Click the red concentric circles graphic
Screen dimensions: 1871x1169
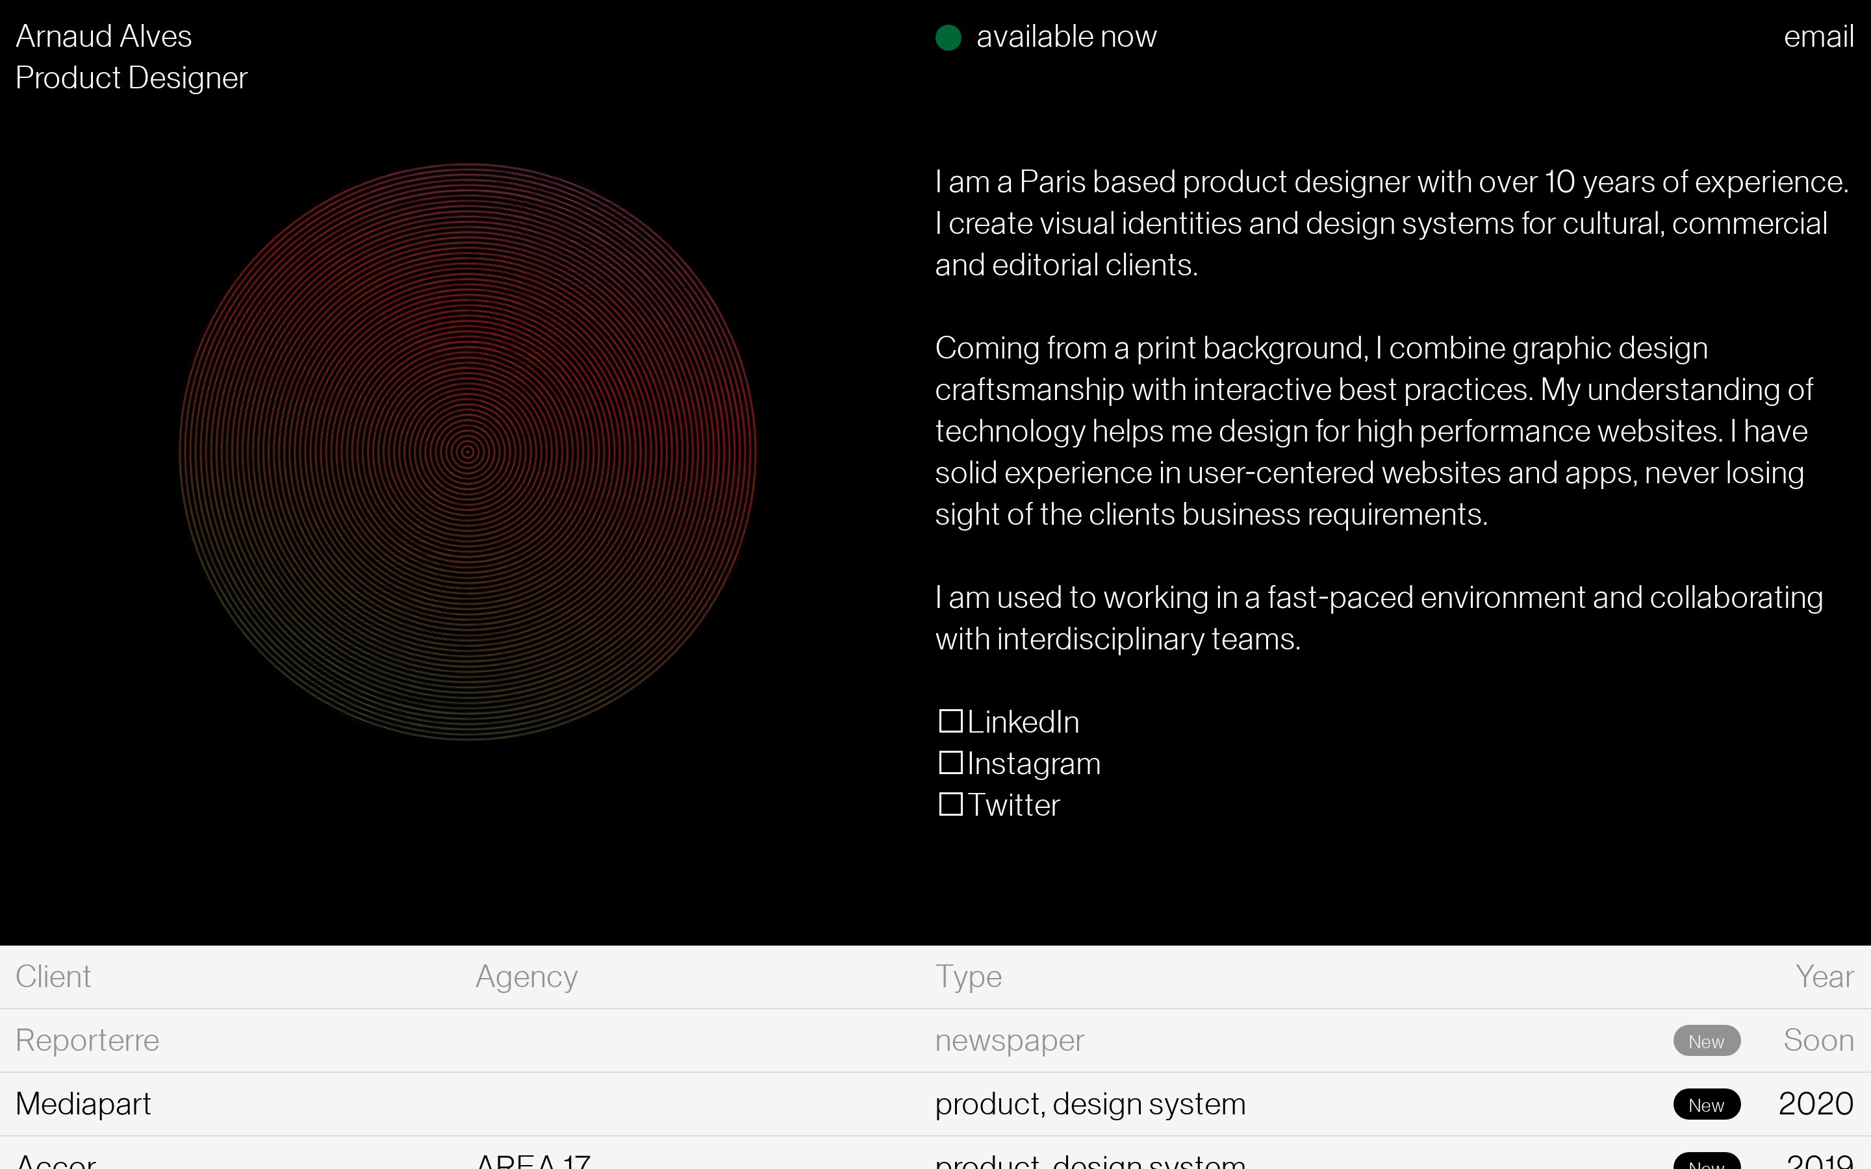click(468, 451)
